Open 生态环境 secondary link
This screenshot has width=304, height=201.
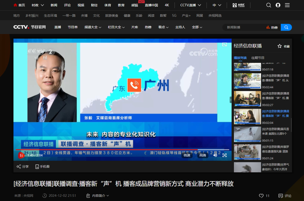tap(50, 16)
